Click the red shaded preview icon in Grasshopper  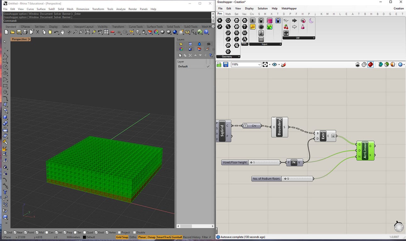370,64
